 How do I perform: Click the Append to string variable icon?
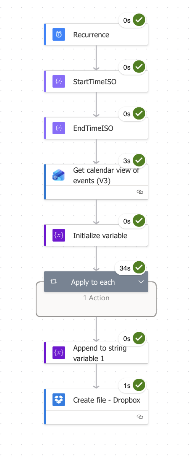point(59,353)
